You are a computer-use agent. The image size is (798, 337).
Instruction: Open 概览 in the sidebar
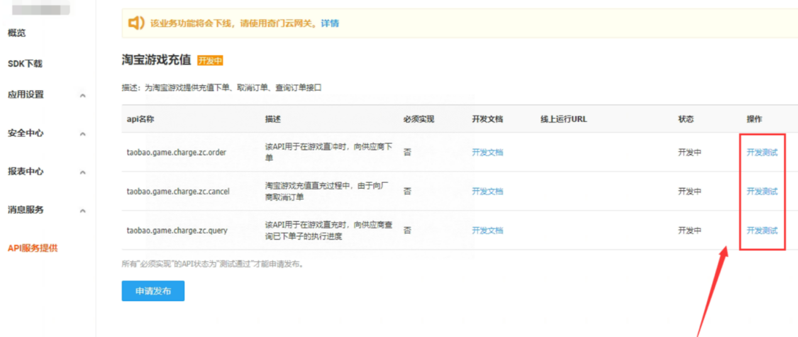[x=17, y=33]
